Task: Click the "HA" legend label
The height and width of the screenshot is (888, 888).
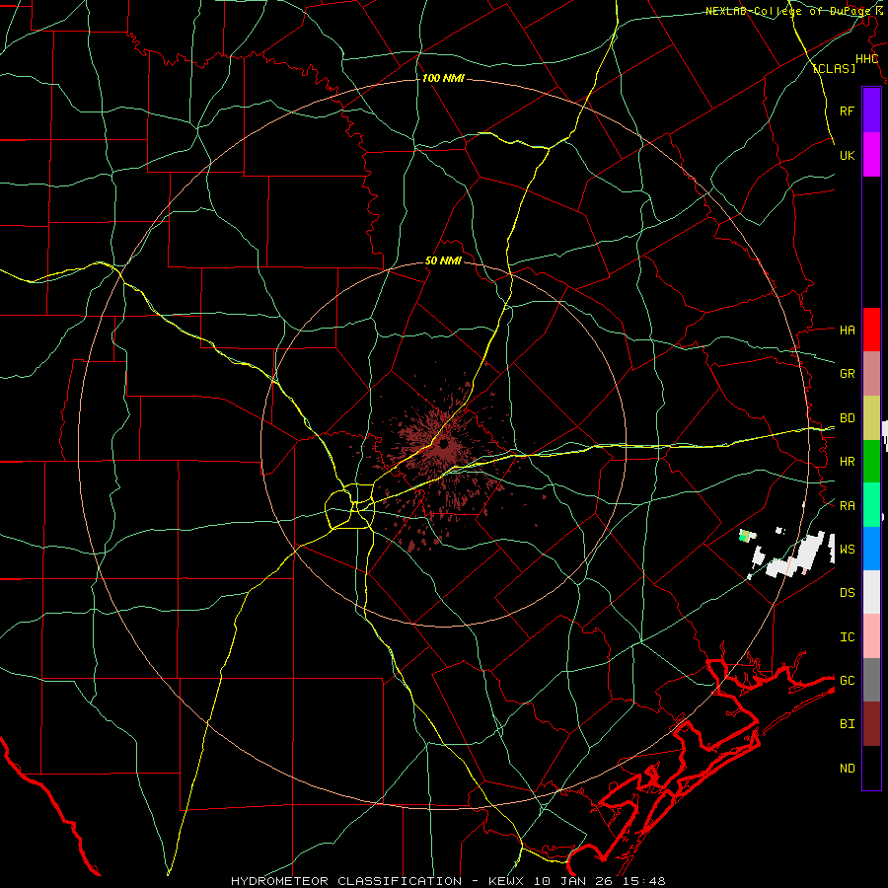Action: pyautogui.click(x=847, y=330)
